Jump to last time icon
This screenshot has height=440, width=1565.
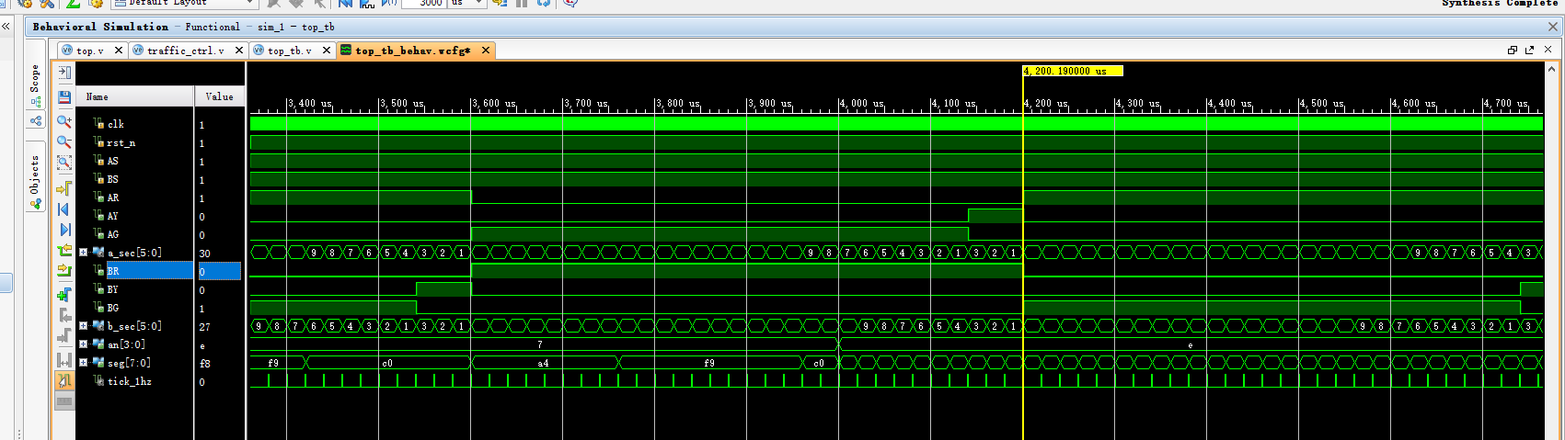point(64,230)
